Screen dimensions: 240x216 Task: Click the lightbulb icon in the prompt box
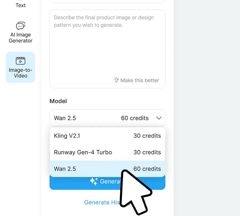click(x=116, y=80)
